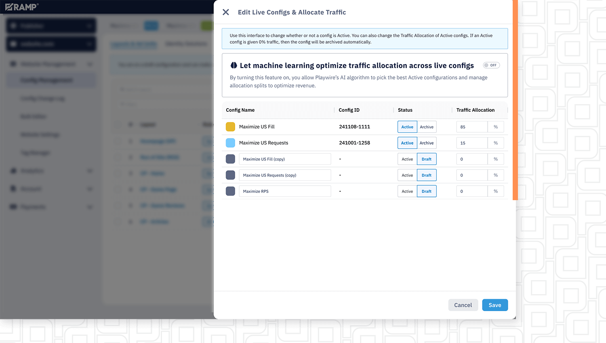Focus traffic allocation for Maximize US Requests (copy)

click(472, 175)
